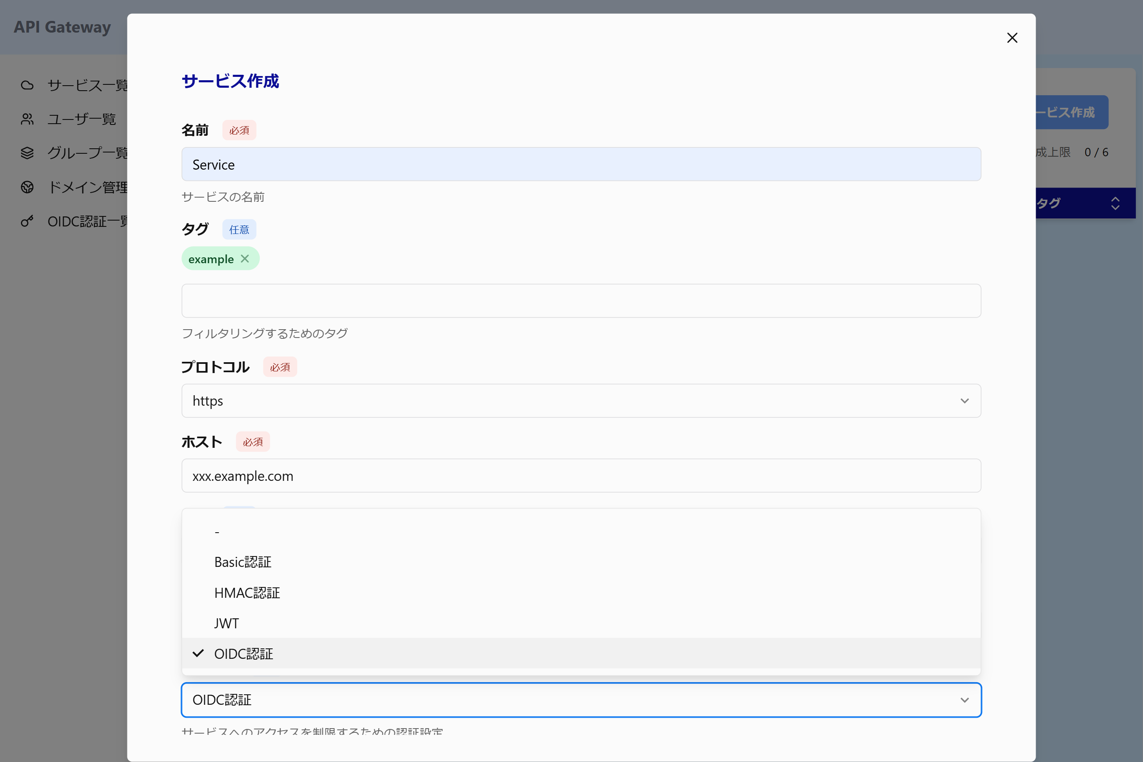Click the background サービス作成 button
This screenshot has width=1143, height=762.
pos(1072,112)
